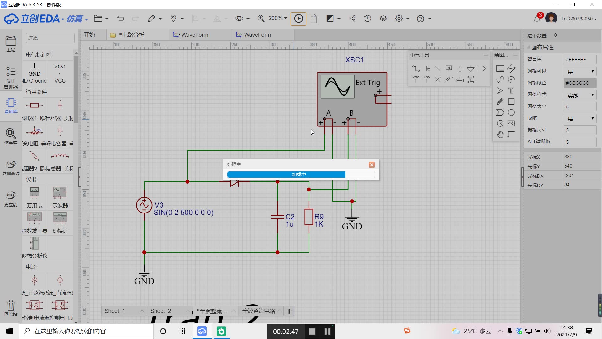Click 加载中 cancel loading button
Viewport: 602px width, 339px height.
point(371,164)
